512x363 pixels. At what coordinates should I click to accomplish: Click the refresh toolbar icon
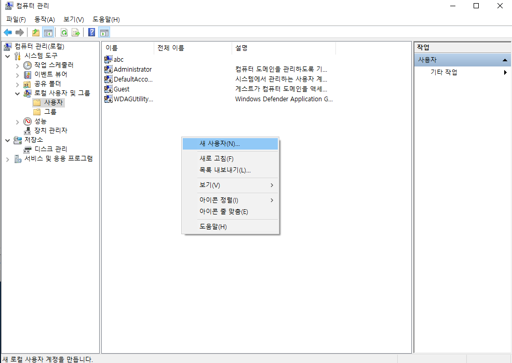pyautogui.click(x=64, y=32)
